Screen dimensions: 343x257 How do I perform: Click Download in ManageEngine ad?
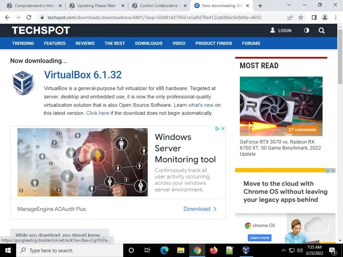pos(200,209)
